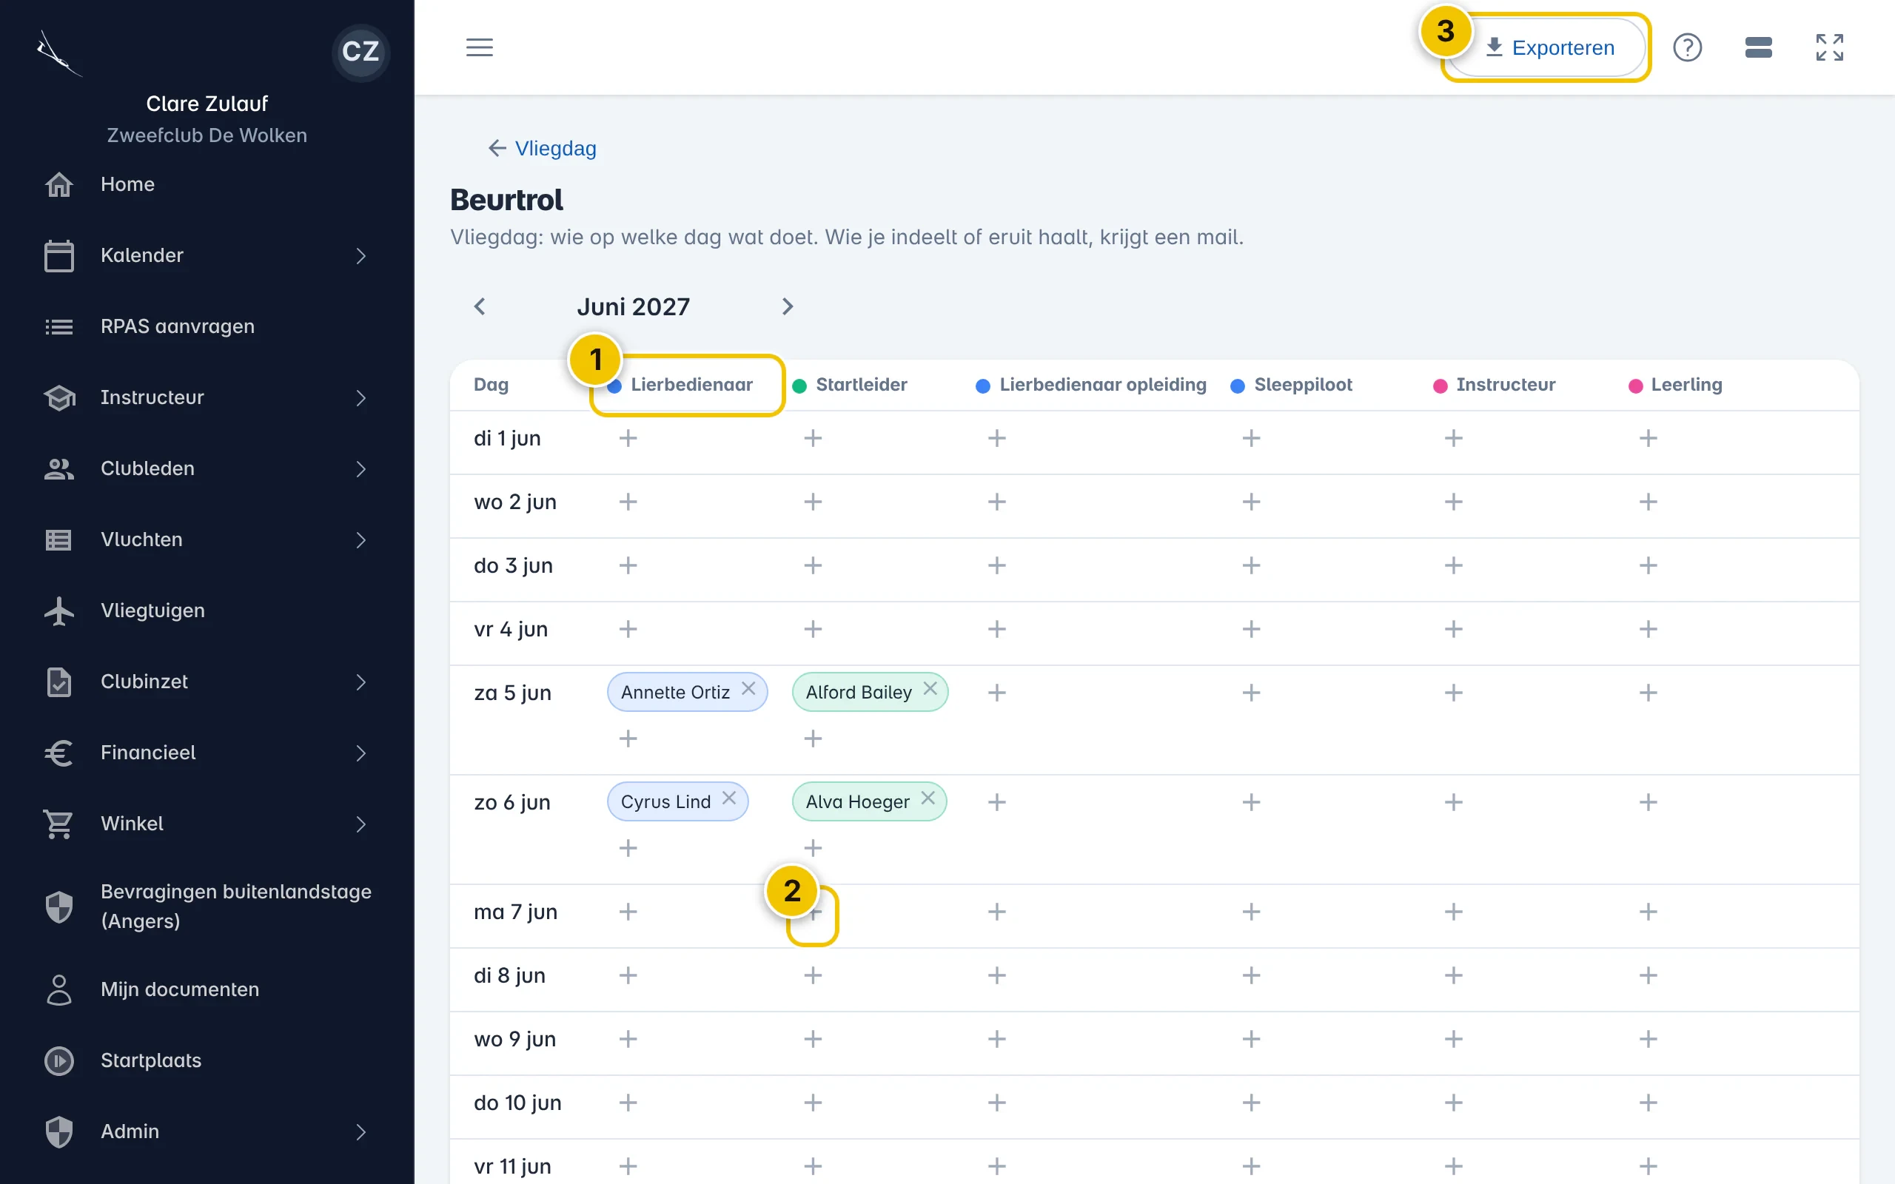
Task: Add Leerling on vr 4 jun
Action: (x=1649, y=629)
